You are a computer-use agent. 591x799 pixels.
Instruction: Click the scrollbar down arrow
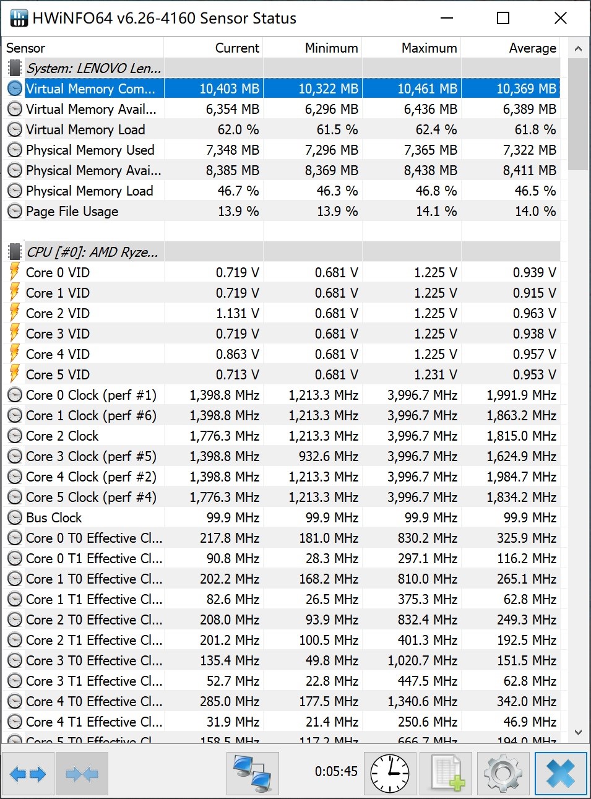(578, 732)
